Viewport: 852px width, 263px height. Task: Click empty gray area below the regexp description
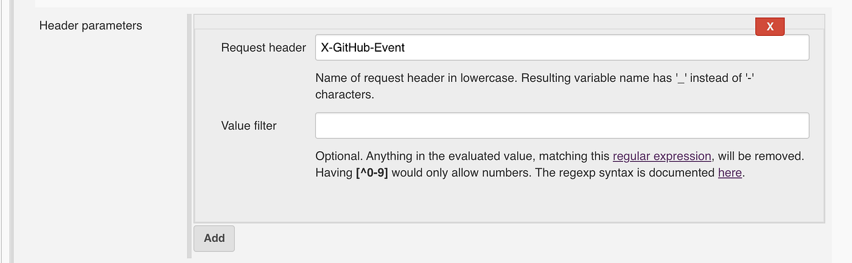coord(509,200)
